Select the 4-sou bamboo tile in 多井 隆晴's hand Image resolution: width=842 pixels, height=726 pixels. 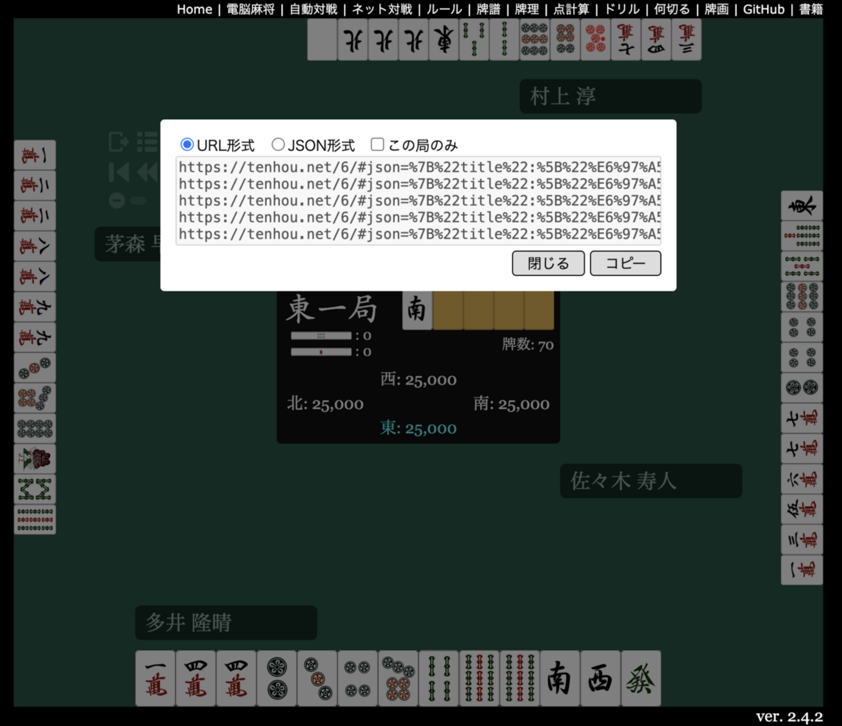pos(438,678)
